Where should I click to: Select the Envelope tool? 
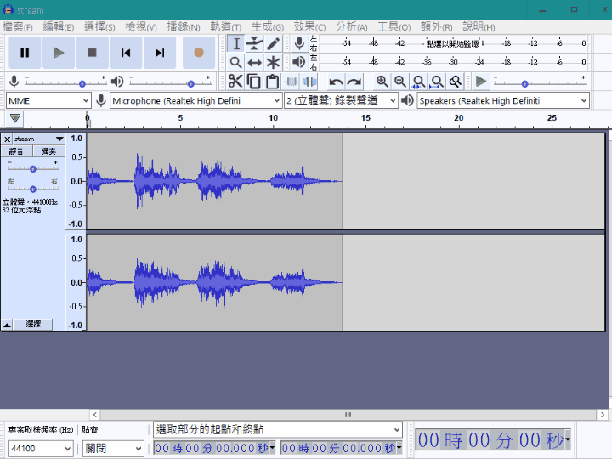pos(254,43)
